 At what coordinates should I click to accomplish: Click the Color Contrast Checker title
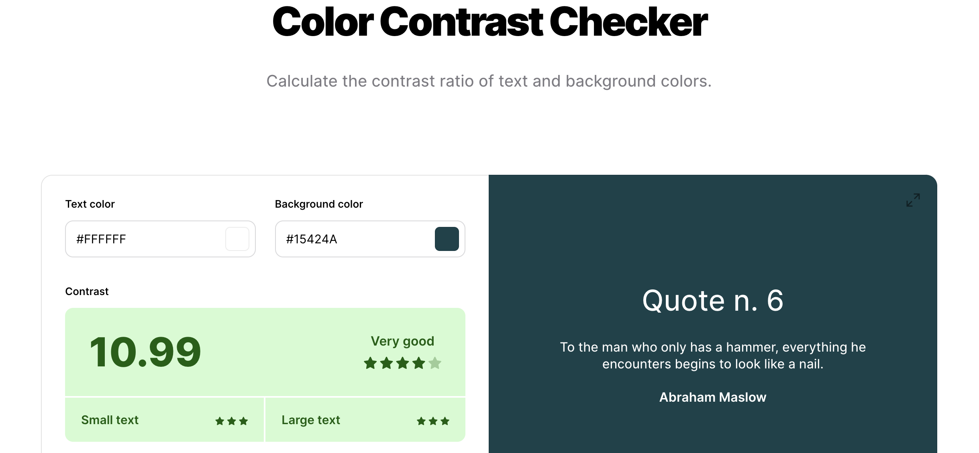489,22
